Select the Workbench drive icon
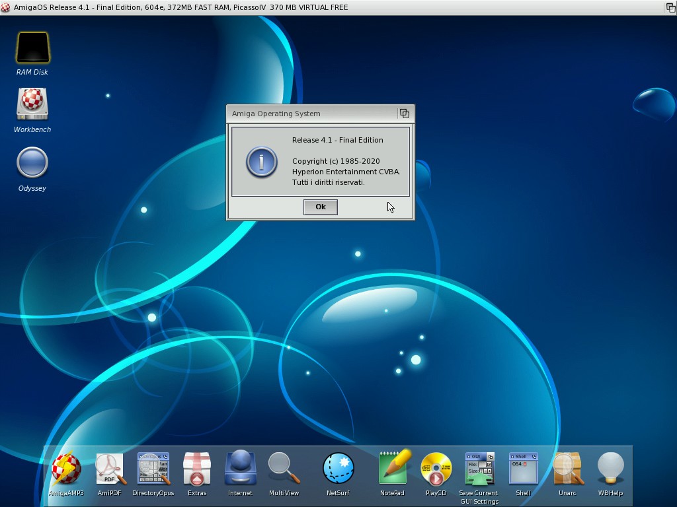Viewport: 677px width, 507px height. tap(32, 104)
